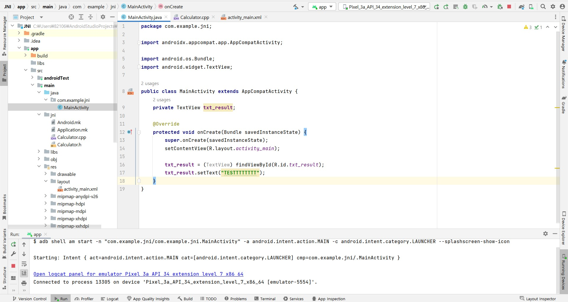The height and width of the screenshot is (302, 568).
Task: Click the Rerun icon in Run panel
Action: (x=13, y=245)
